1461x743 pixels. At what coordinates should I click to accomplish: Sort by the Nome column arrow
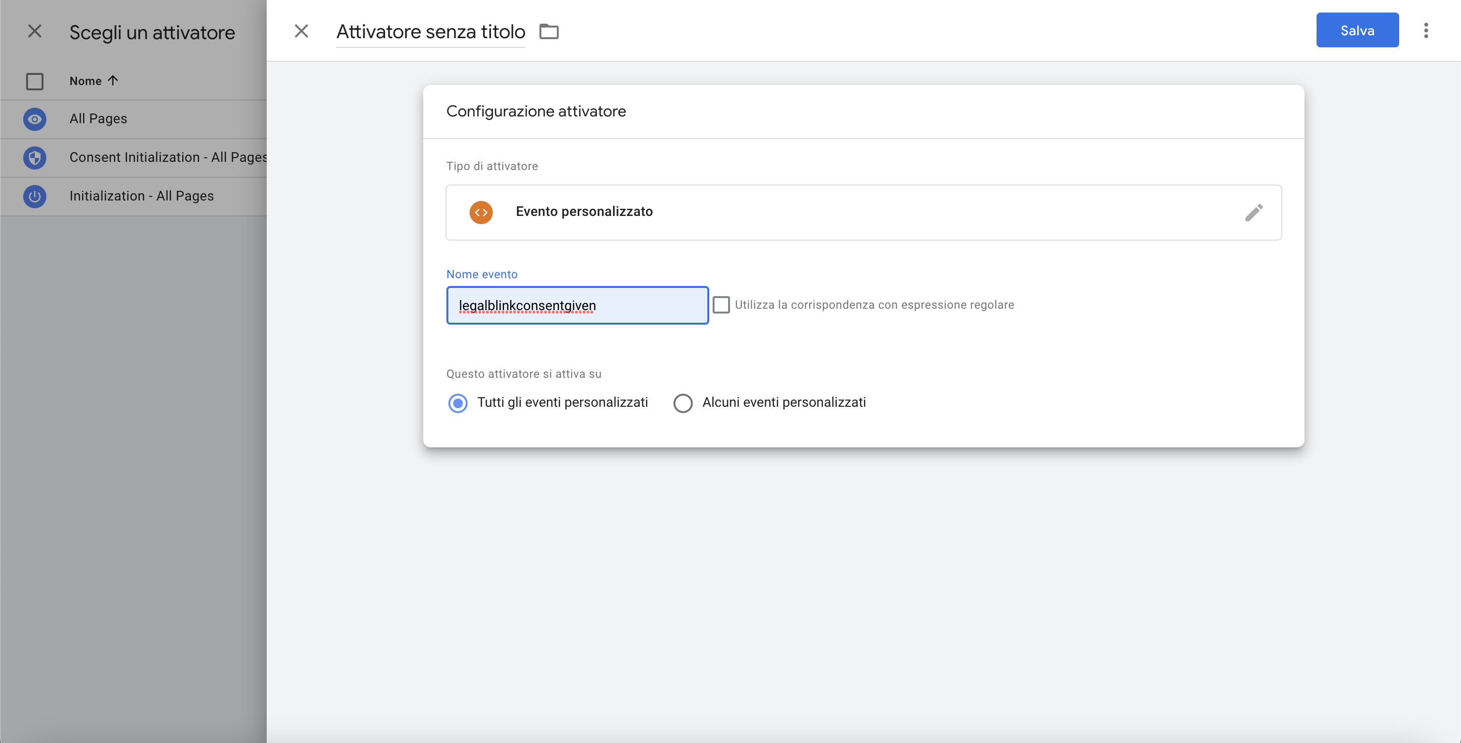point(112,81)
